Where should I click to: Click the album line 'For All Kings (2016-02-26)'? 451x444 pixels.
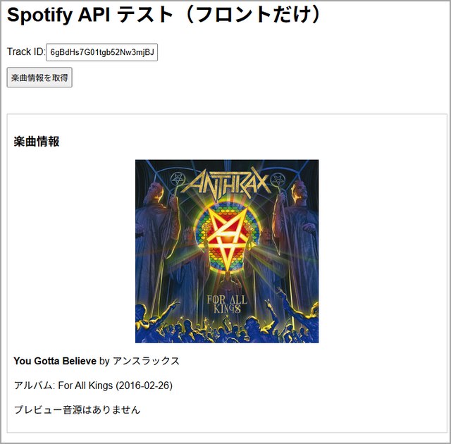(116, 386)
